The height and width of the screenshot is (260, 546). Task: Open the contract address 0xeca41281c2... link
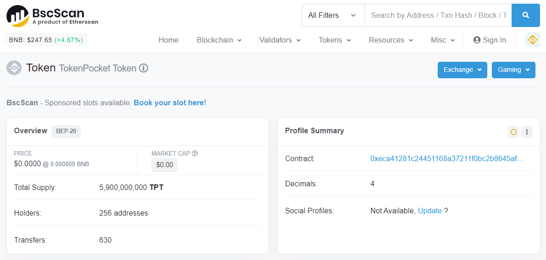(x=447, y=158)
